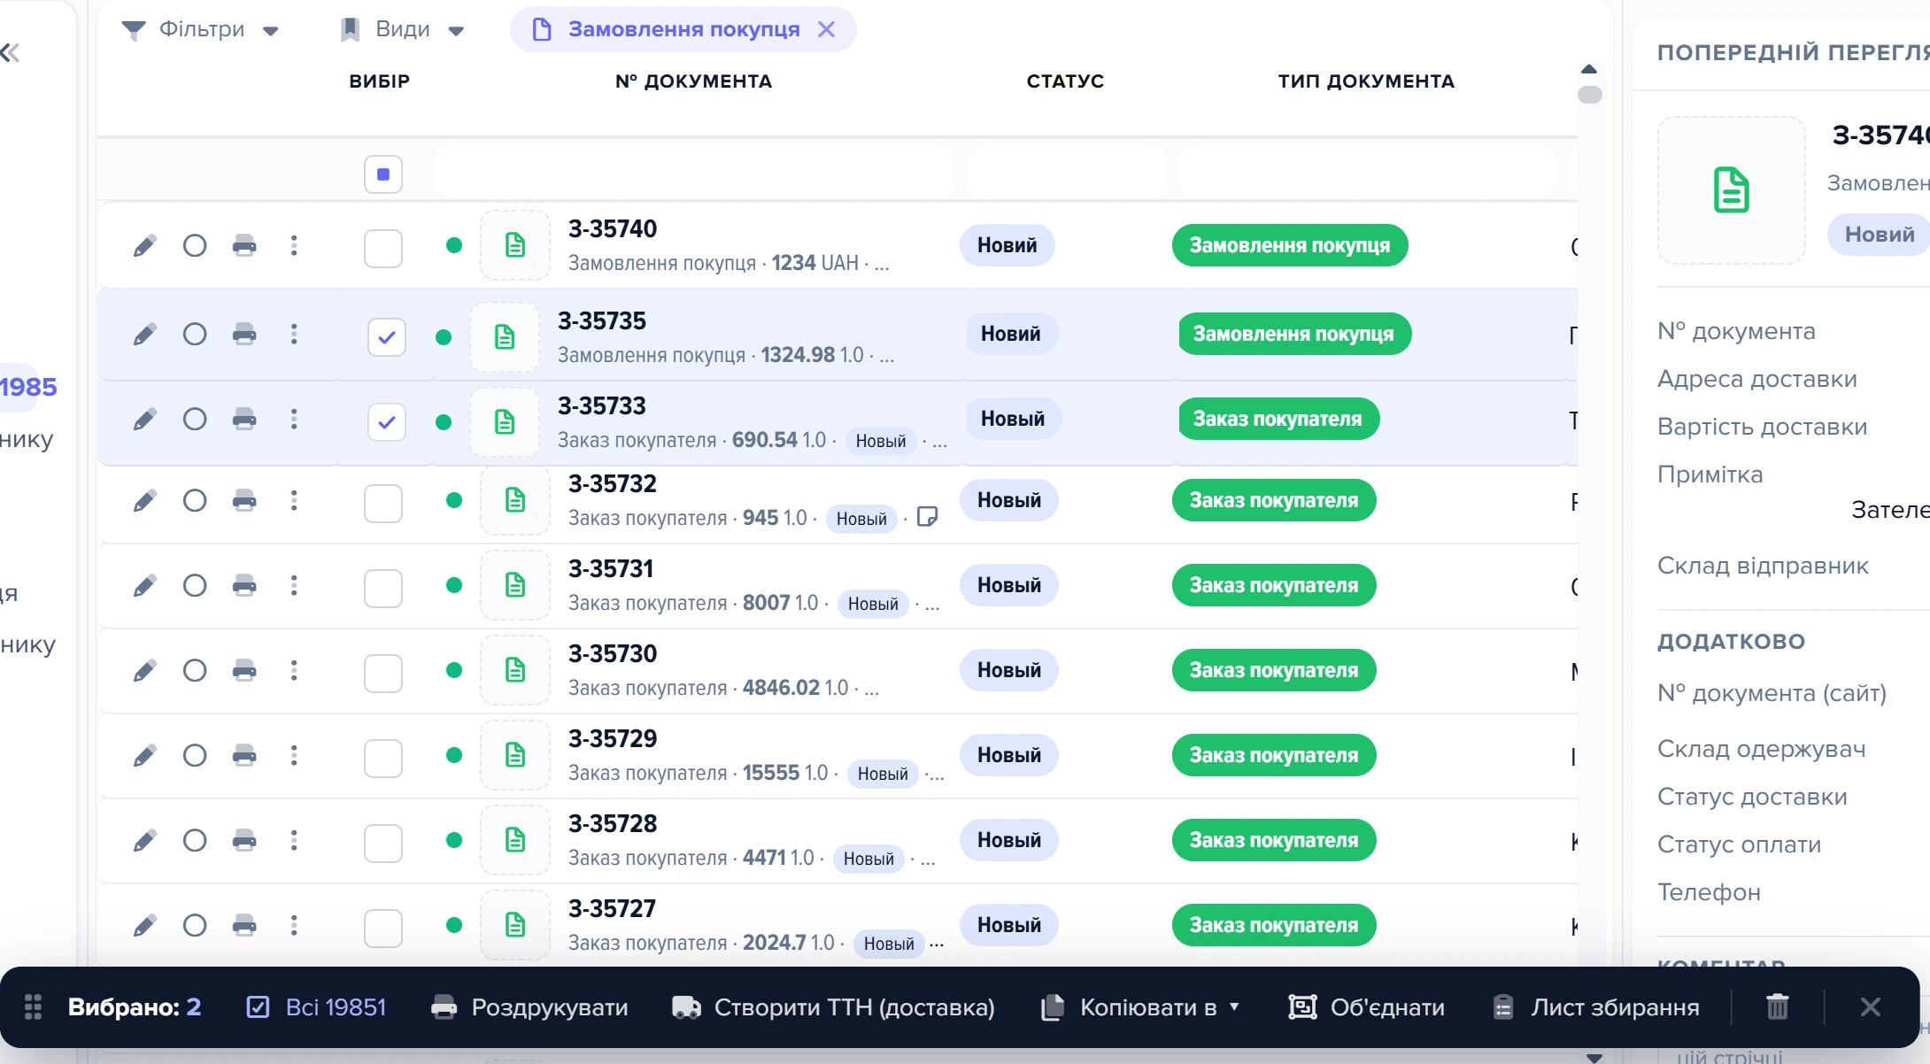This screenshot has width=1930, height=1064.
Task: Click Роздрукувати in the action bar
Action: coord(529,1006)
